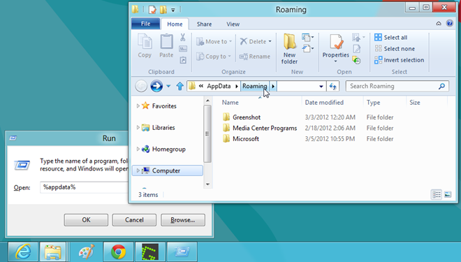461x262 pixels.
Task: Click the navigation pane vertical scrollbar
Action: [207, 133]
